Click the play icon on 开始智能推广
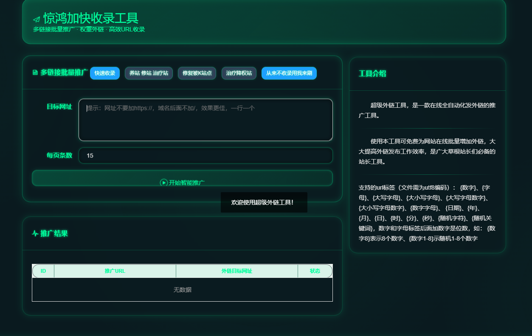The image size is (532, 336). pos(164,182)
